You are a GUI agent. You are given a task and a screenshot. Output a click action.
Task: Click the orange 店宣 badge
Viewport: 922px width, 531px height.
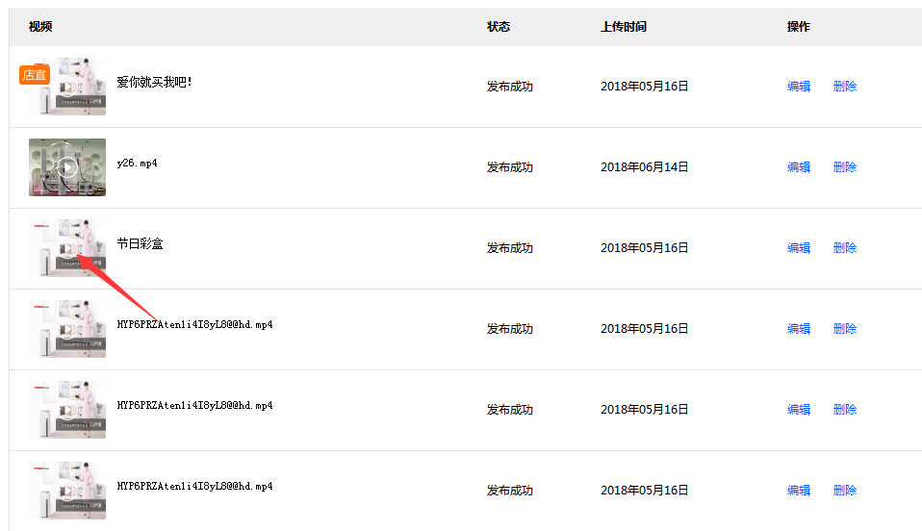point(35,75)
